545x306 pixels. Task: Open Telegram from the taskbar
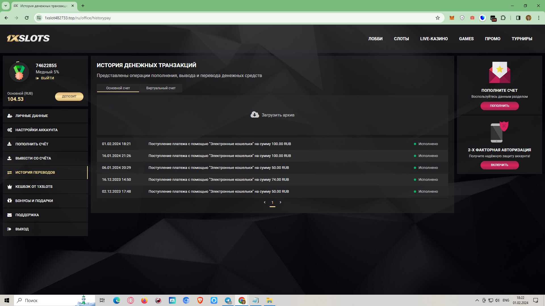[x=228, y=300]
